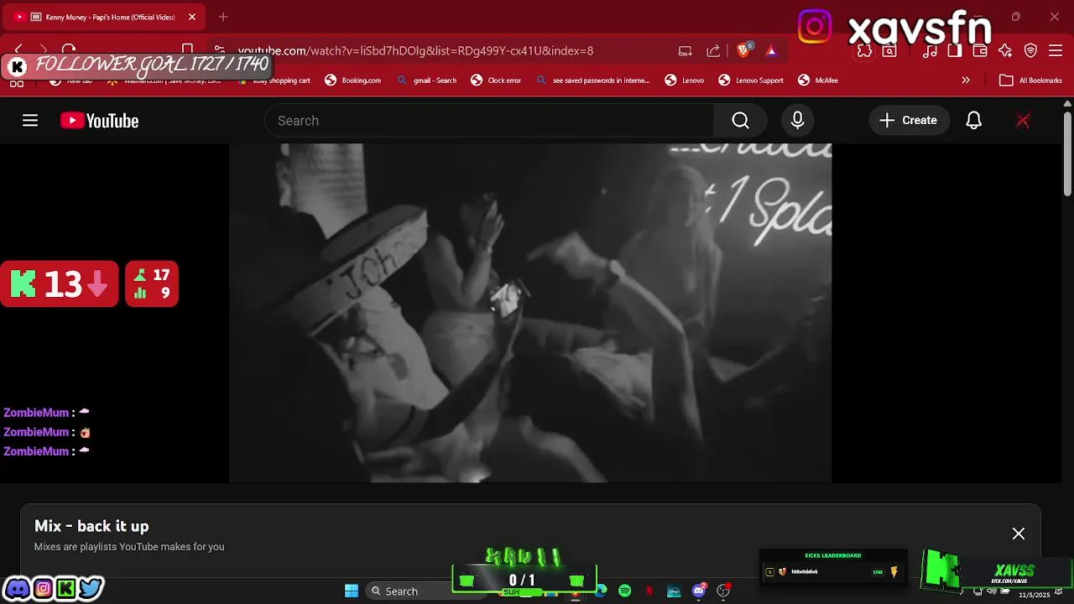Open Discord from the taskbar
Viewport: 1074px width, 604px height.
pyautogui.click(x=698, y=591)
